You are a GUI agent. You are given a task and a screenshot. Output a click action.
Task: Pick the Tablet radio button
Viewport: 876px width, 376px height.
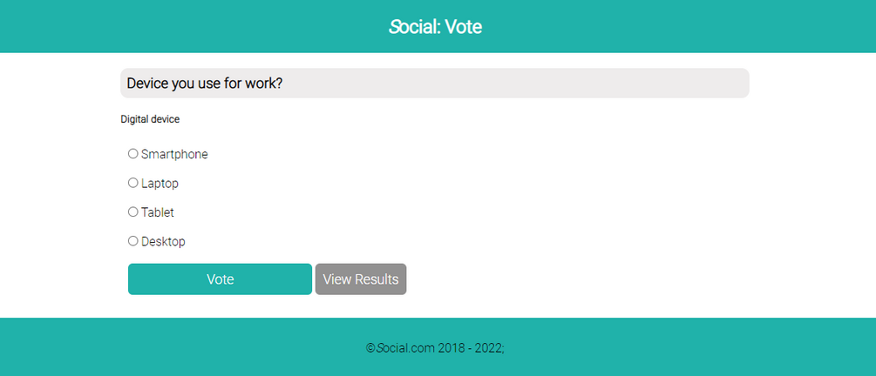coord(133,211)
